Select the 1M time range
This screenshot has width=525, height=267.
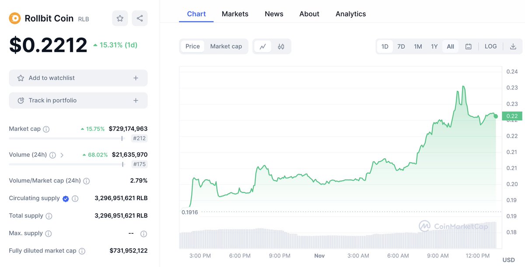point(418,46)
